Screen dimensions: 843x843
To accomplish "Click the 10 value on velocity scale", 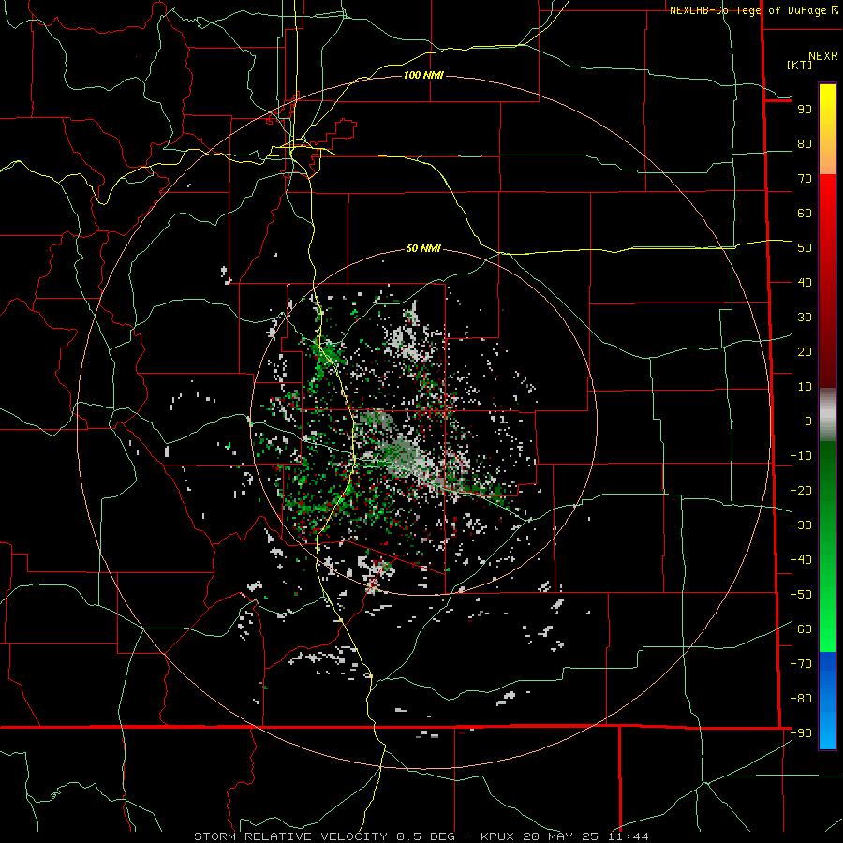I will point(805,387).
